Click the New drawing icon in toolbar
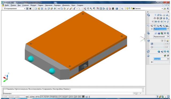 click(36, 9)
